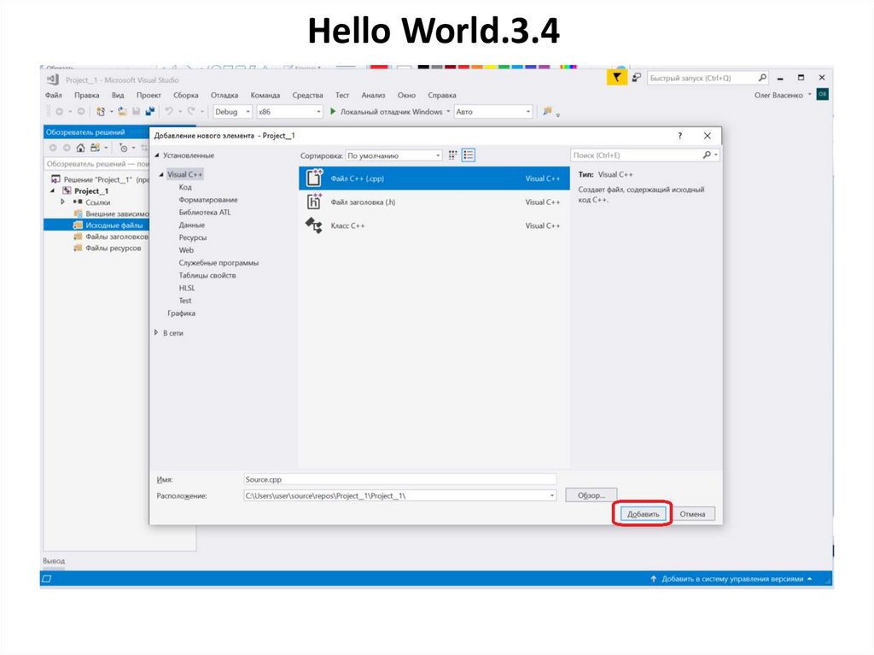Open the Проект menu
Image resolution: width=874 pixels, height=655 pixels.
[x=149, y=95]
